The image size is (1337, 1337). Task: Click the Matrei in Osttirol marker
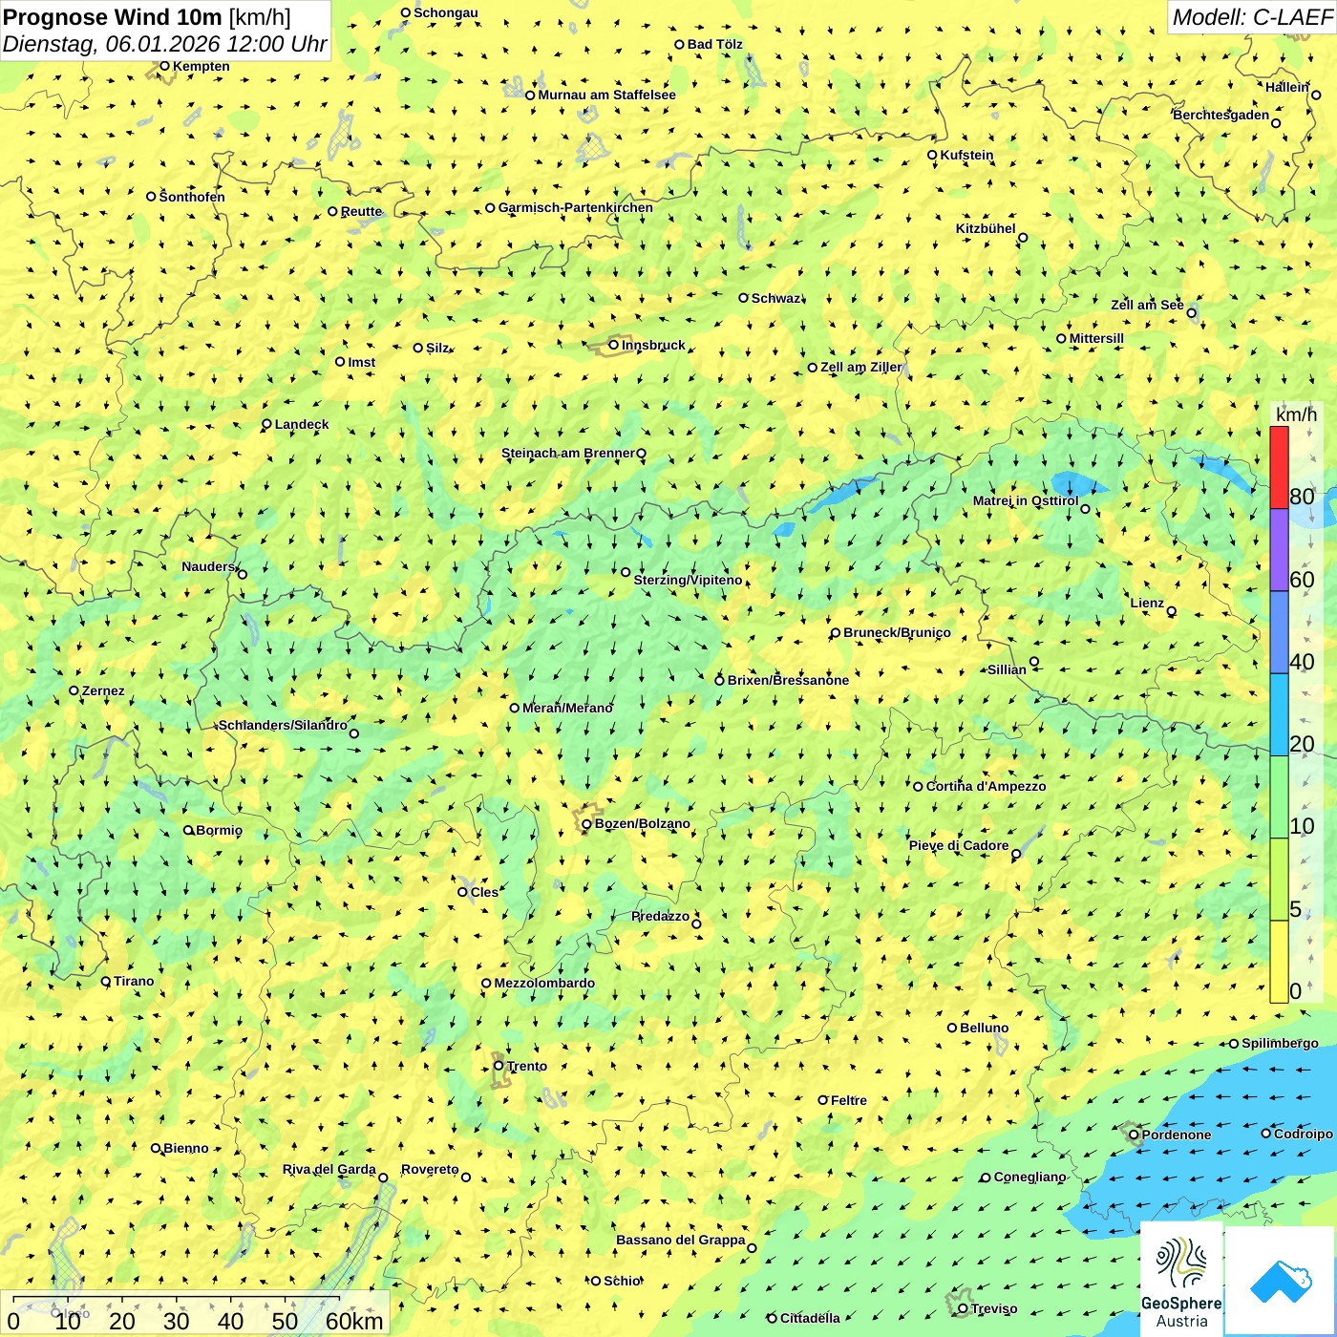point(1085,508)
